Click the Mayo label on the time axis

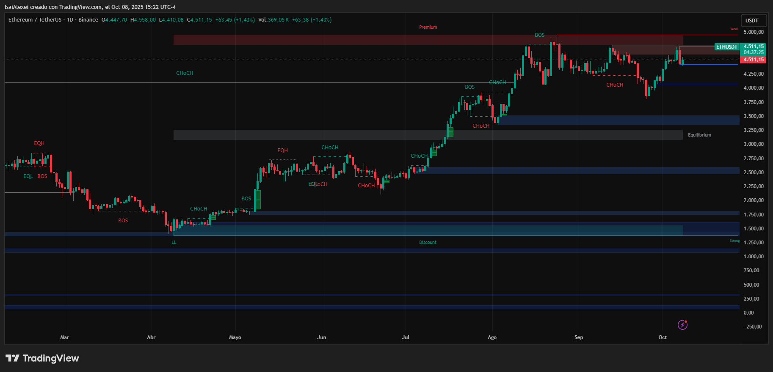click(235, 337)
